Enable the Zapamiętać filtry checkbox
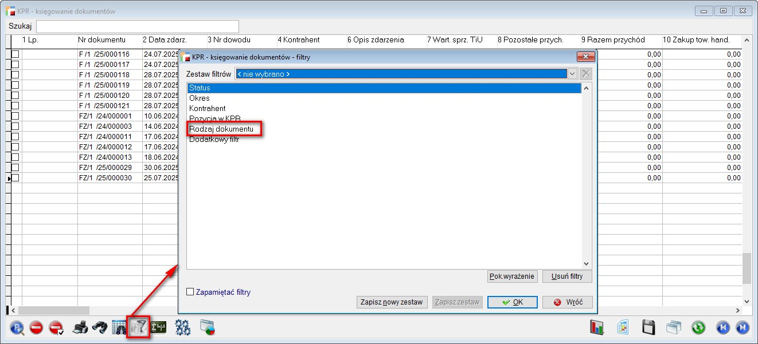 190,292
